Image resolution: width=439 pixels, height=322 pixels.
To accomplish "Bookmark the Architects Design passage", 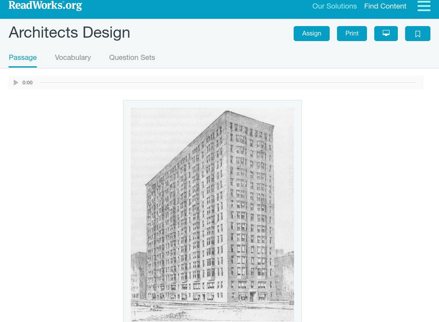I will tap(418, 33).
